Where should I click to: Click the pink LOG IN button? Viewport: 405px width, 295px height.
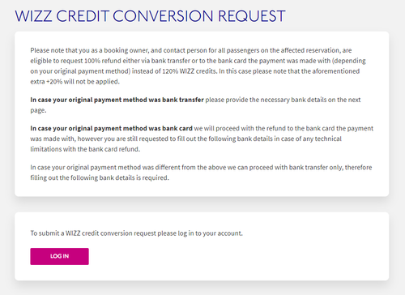tap(59, 256)
